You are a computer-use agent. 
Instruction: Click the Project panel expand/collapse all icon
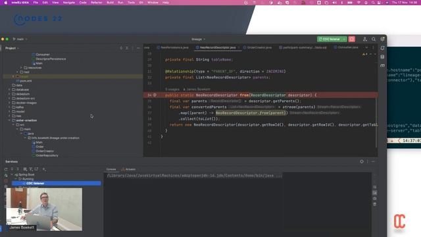point(127,48)
